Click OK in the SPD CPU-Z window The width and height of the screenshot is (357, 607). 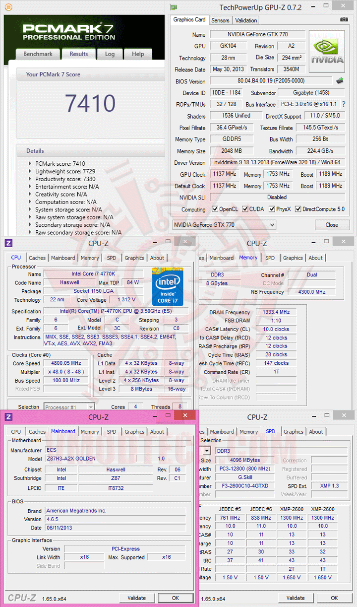click(334, 598)
